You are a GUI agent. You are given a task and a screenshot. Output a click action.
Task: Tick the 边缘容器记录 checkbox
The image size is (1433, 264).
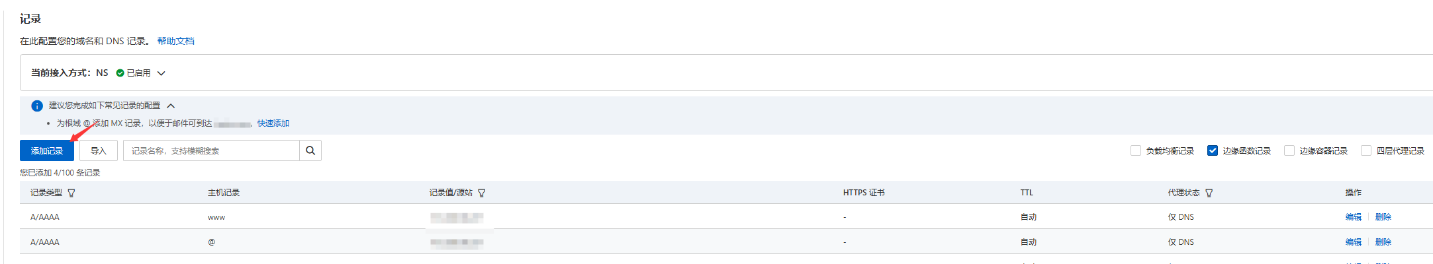pyautogui.click(x=1289, y=150)
